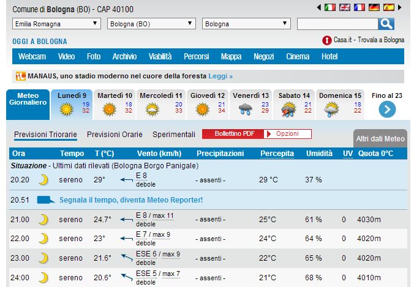Image resolution: width=414 pixels, height=287 pixels.
Task: Switch to Previsioni Orarie tab
Action: (x=115, y=135)
